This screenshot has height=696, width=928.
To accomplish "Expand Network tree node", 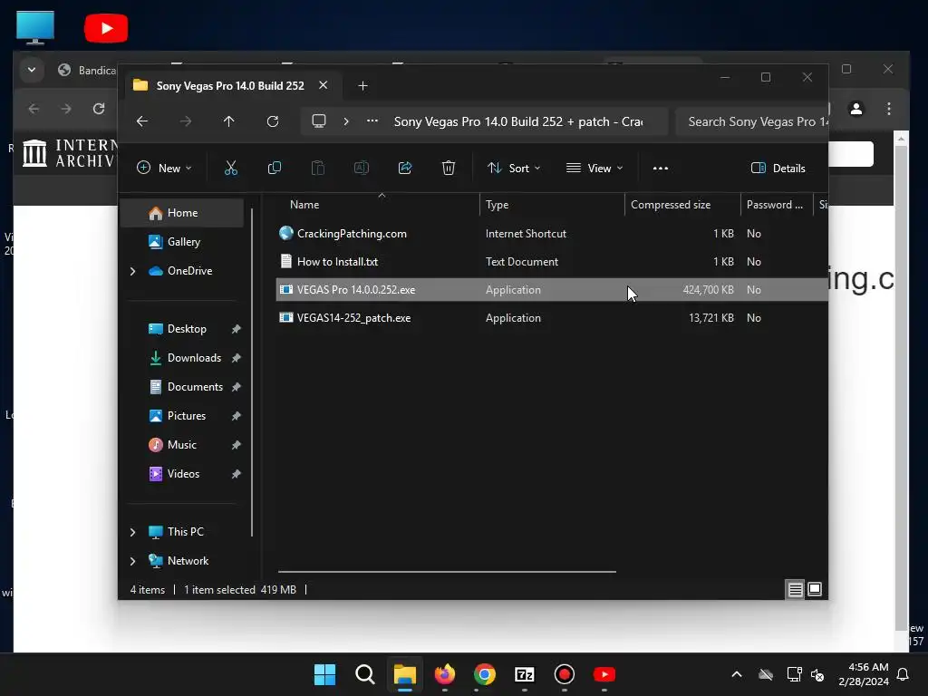I will click(132, 561).
